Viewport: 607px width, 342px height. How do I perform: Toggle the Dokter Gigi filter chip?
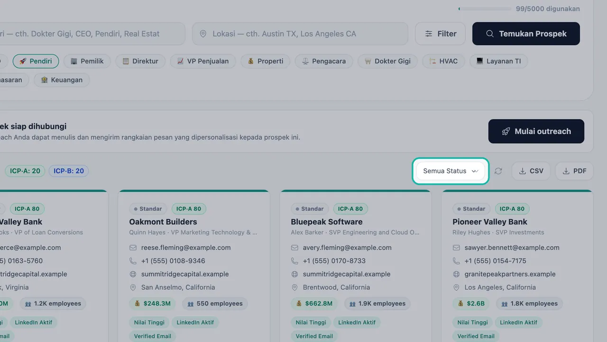tap(387, 61)
